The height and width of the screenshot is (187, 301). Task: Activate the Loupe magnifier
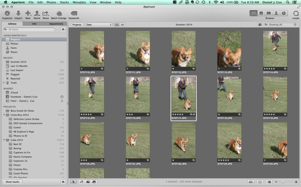point(296,14)
